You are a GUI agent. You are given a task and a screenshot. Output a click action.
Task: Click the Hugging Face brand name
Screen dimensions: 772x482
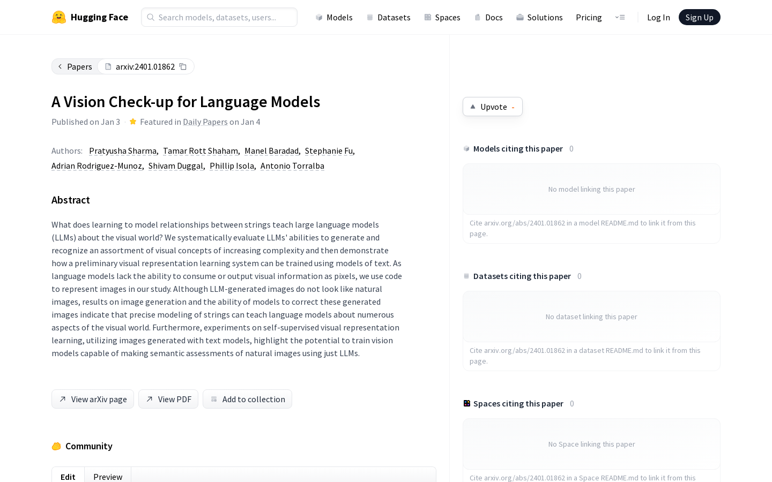pos(99,17)
